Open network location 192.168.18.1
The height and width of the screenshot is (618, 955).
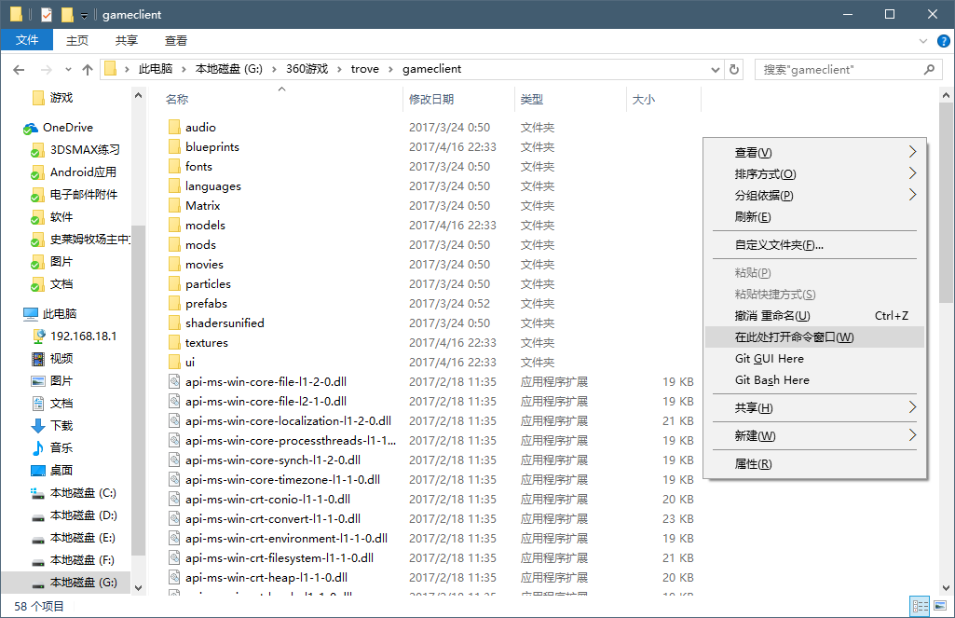point(83,336)
